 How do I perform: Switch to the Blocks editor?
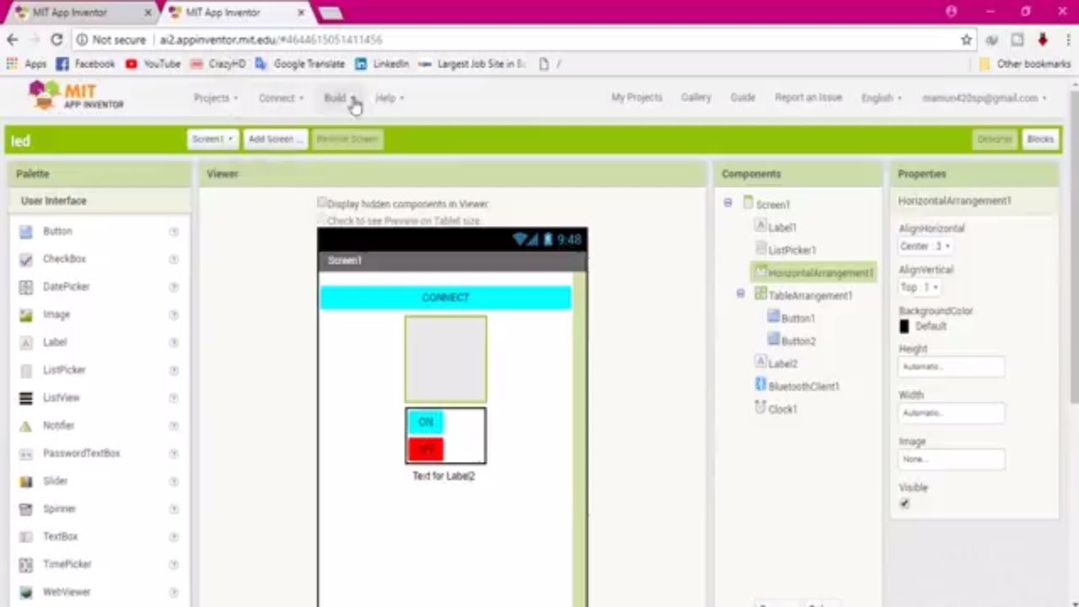(x=1040, y=139)
